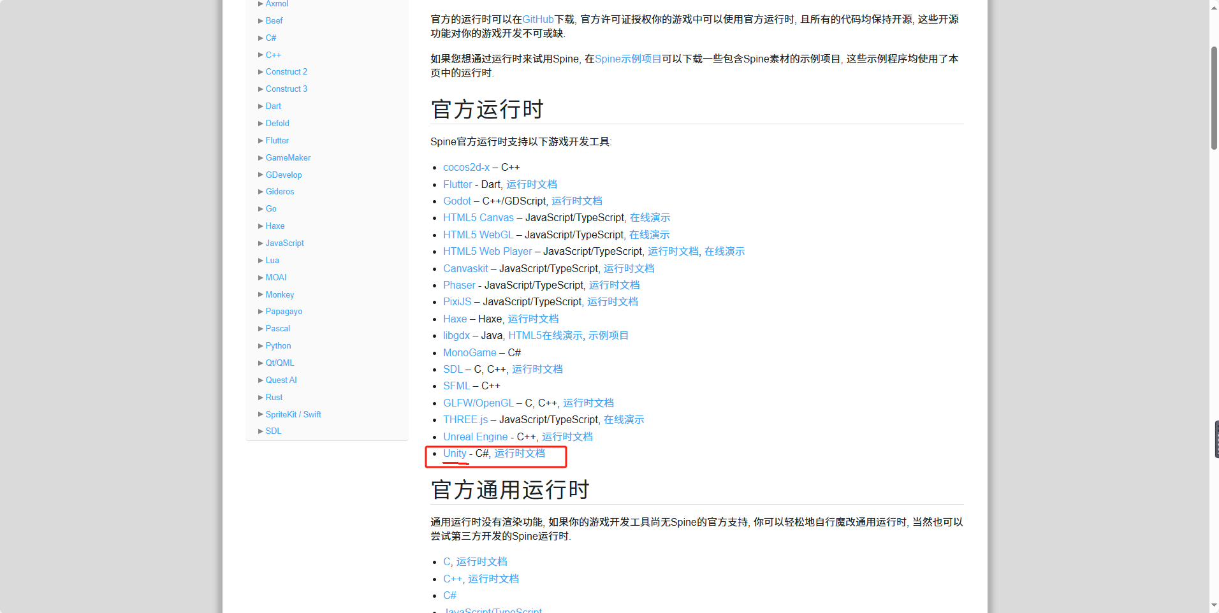The image size is (1219, 613).
Task: Open 运行时文档 for Flutter
Action: [x=532, y=184]
